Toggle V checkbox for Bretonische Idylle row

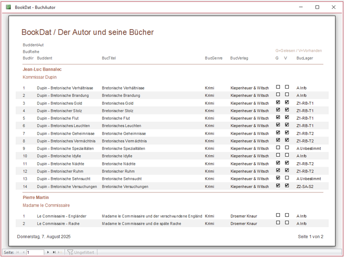(286, 155)
